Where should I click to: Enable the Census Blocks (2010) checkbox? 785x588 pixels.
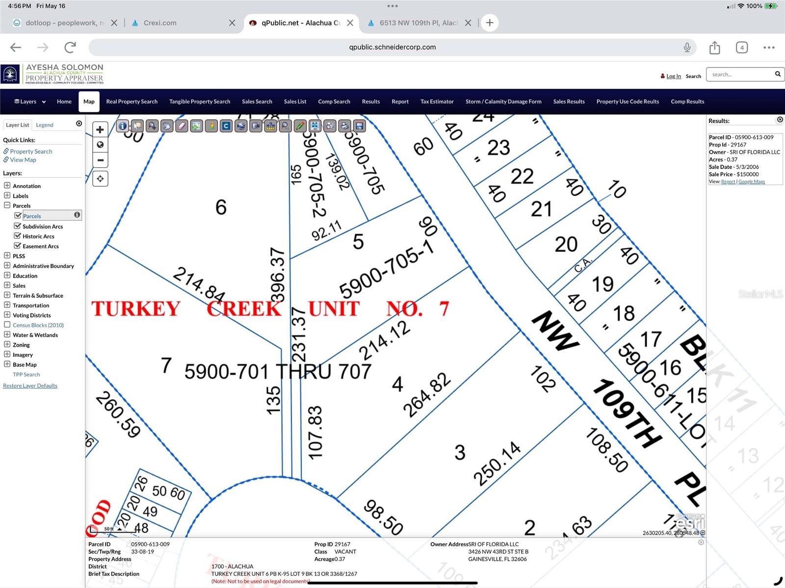[x=7, y=325]
